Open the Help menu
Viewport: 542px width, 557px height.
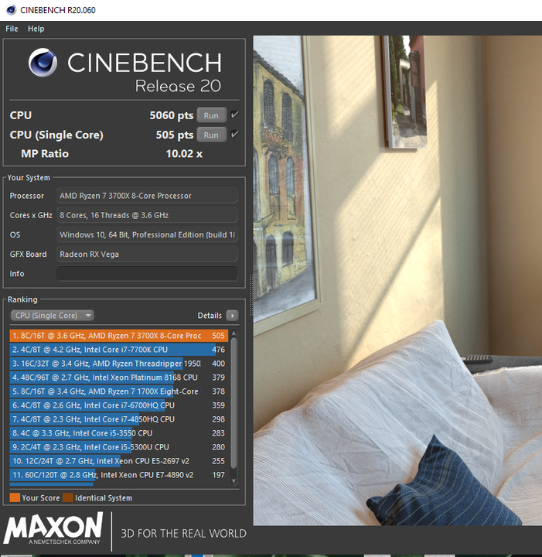click(36, 29)
